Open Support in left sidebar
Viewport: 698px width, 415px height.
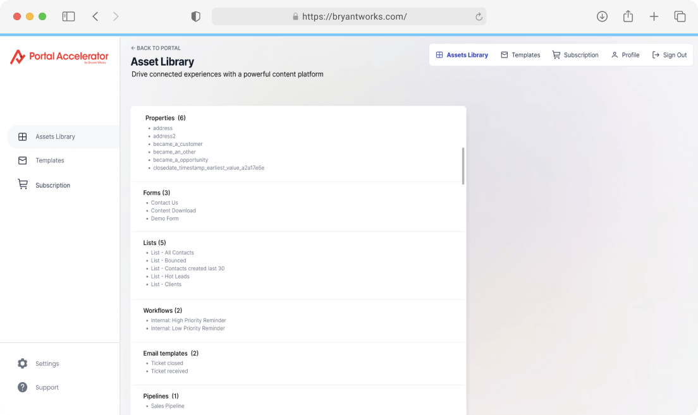point(47,387)
